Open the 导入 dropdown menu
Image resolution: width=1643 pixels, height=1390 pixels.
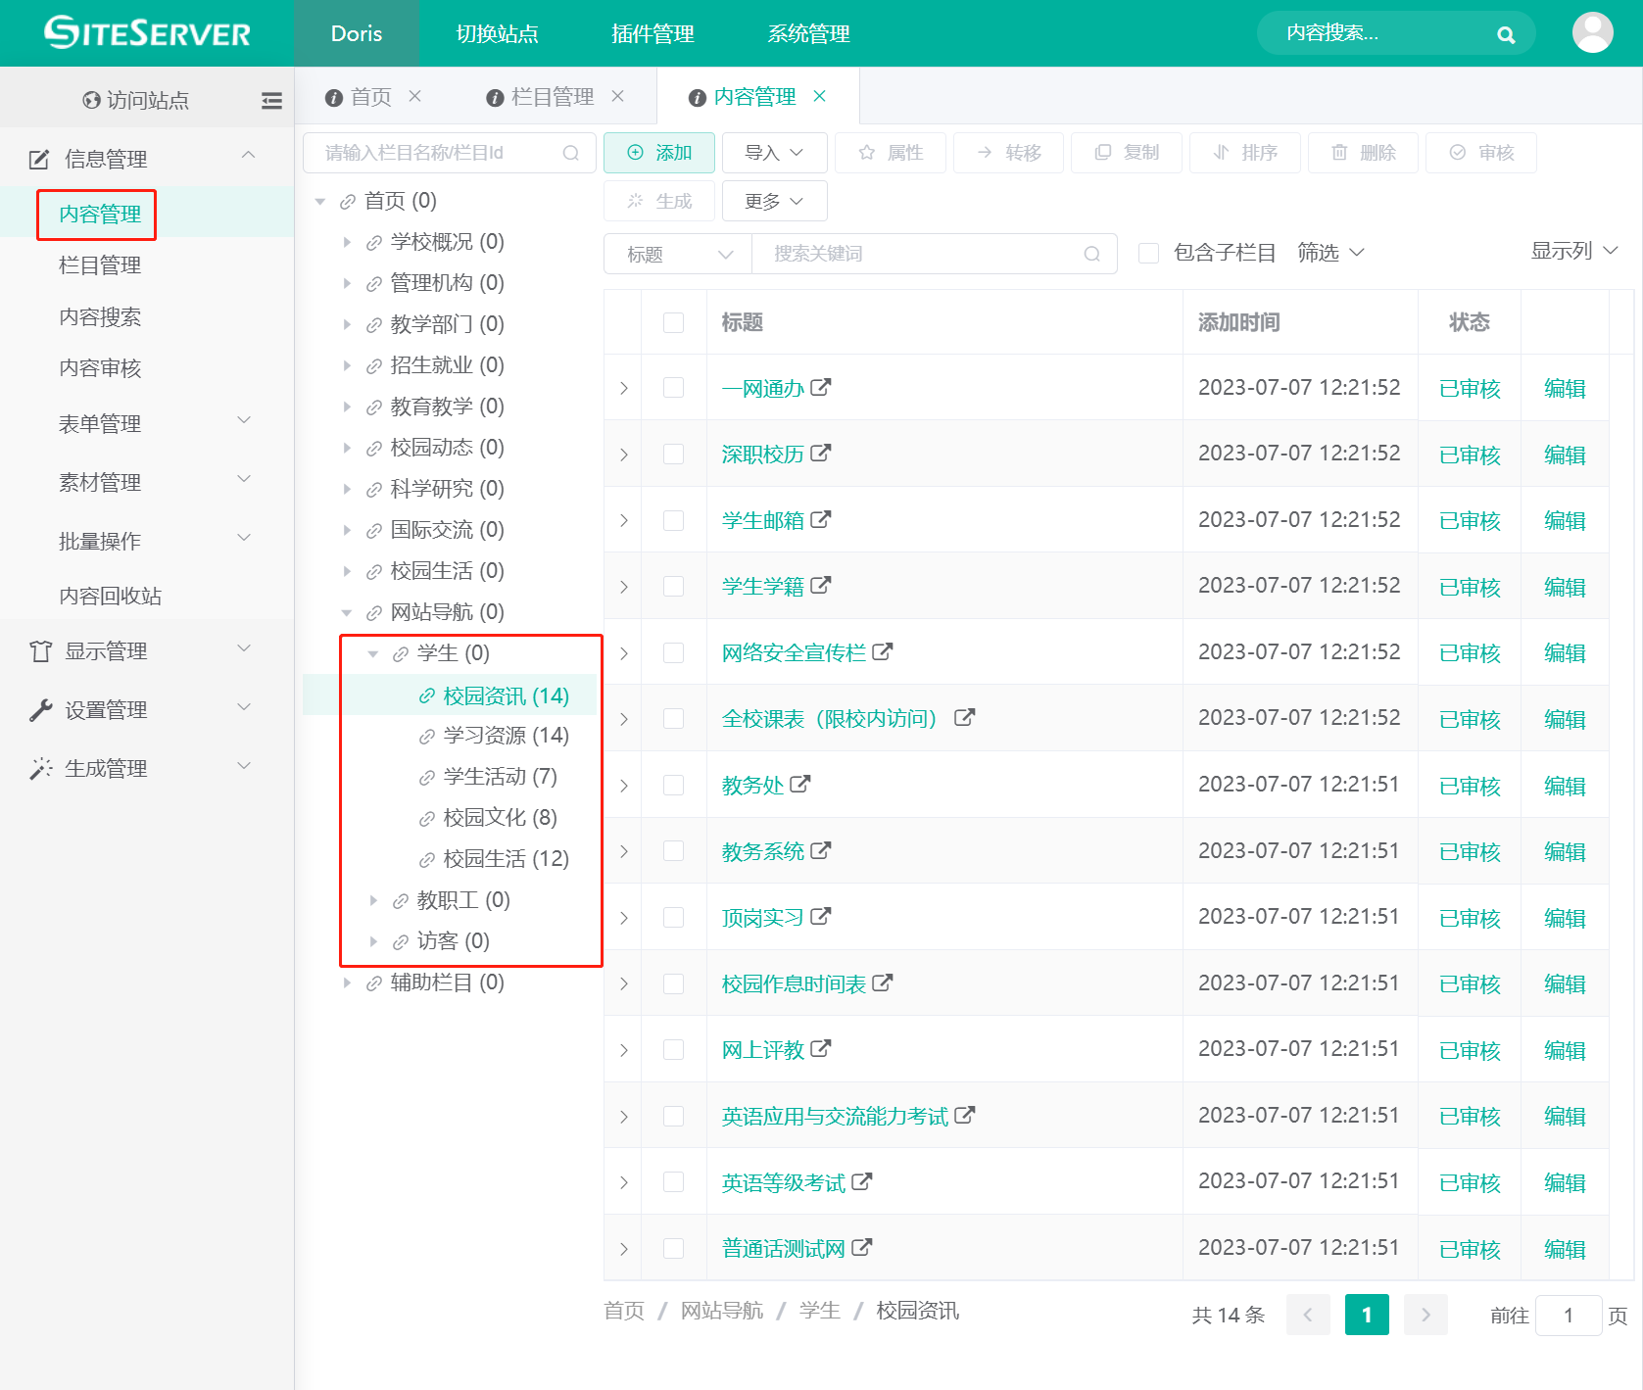point(774,153)
